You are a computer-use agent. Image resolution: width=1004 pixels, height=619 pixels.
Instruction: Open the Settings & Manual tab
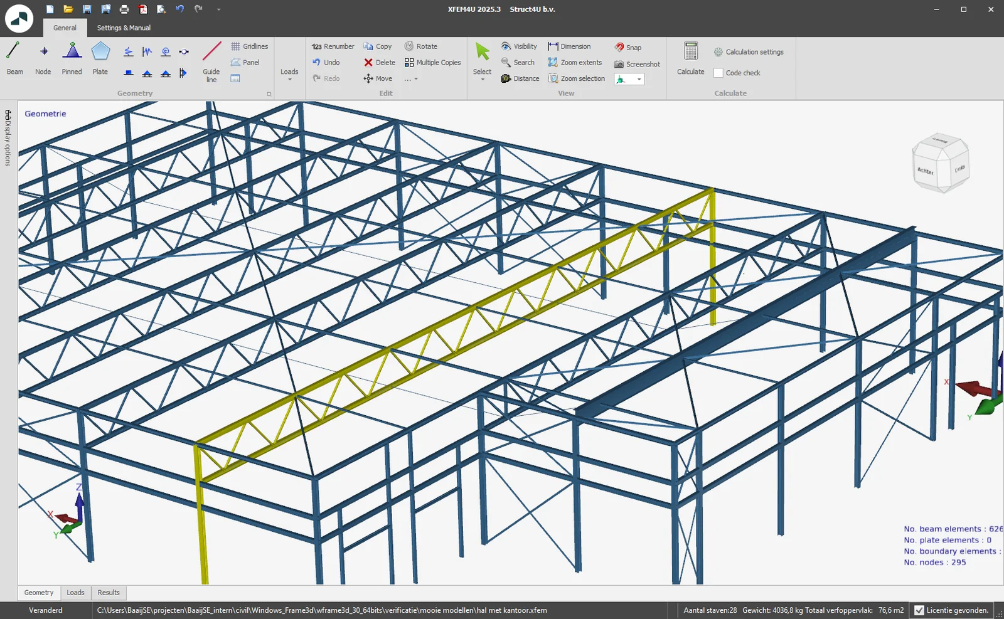pyautogui.click(x=124, y=28)
